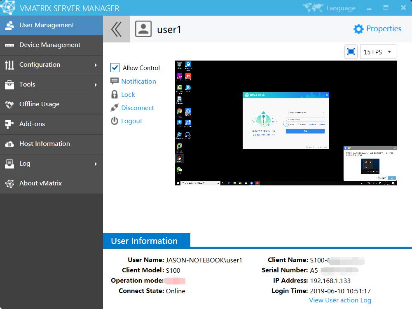Click Start button in remote preview taskbar
Viewport: 412px width, 309px height.
[x=178, y=183]
